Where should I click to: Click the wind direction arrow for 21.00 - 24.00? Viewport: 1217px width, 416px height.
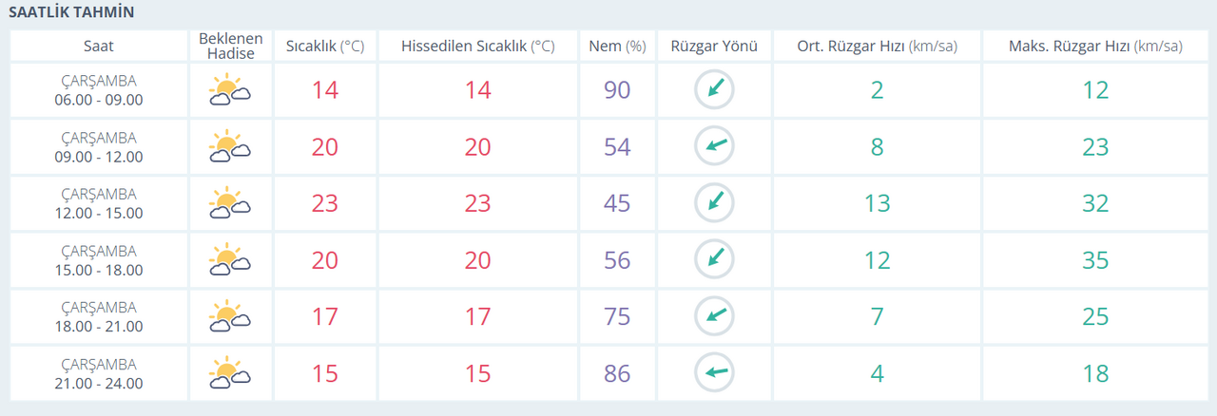713,372
